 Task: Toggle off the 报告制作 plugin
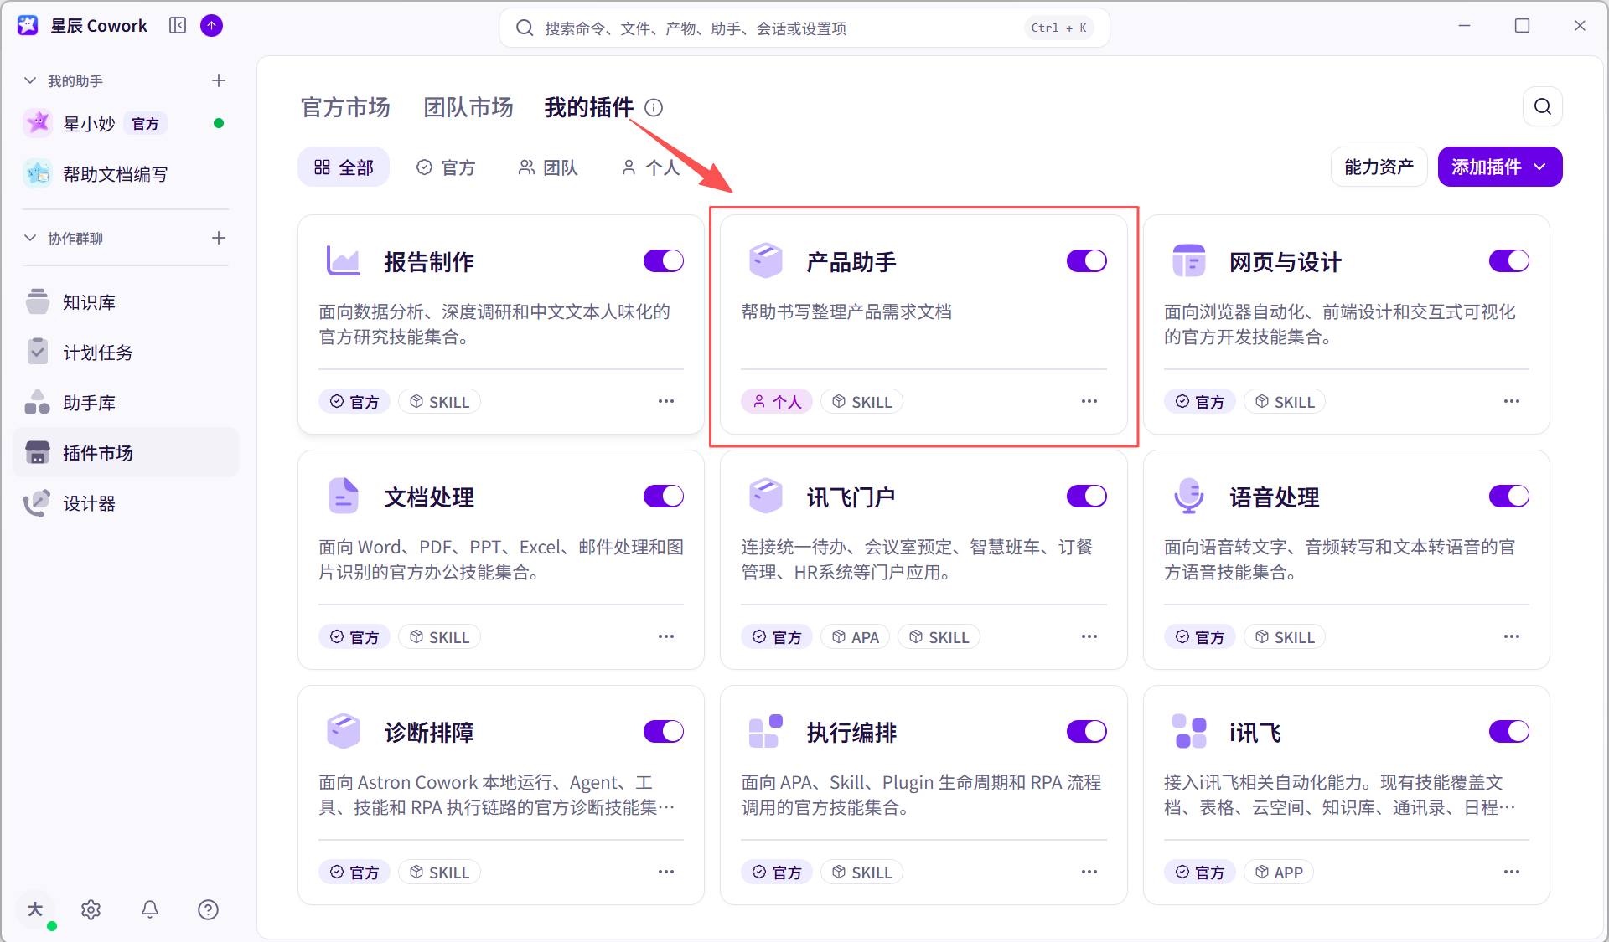click(x=664, y=261)
